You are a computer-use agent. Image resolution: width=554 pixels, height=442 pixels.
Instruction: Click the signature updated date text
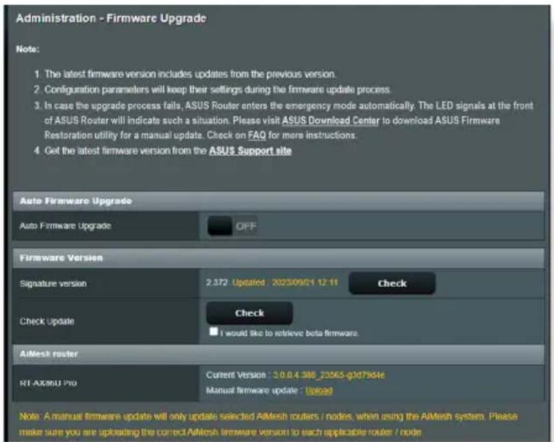(285, 282)
